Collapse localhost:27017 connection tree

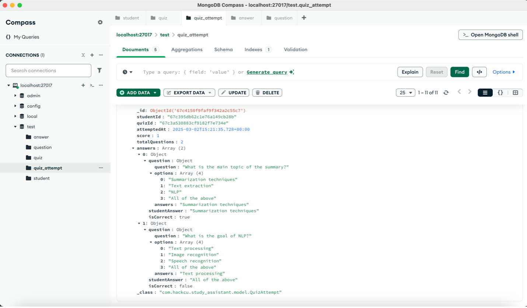click(9, 85)
